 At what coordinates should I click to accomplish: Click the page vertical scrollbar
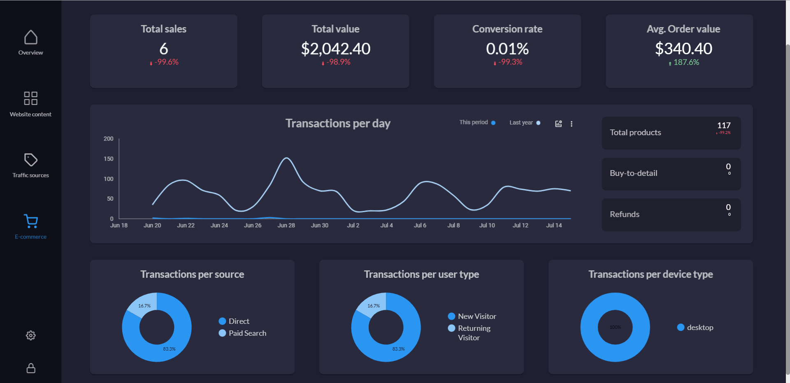point(788,210)
